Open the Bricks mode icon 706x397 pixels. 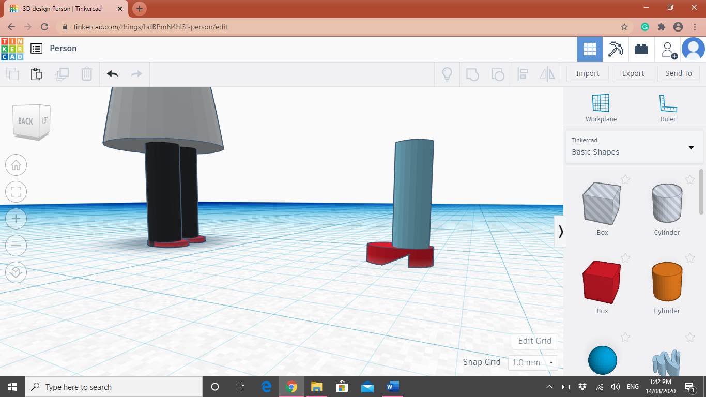pyautogui.click(x=641, y=49)
